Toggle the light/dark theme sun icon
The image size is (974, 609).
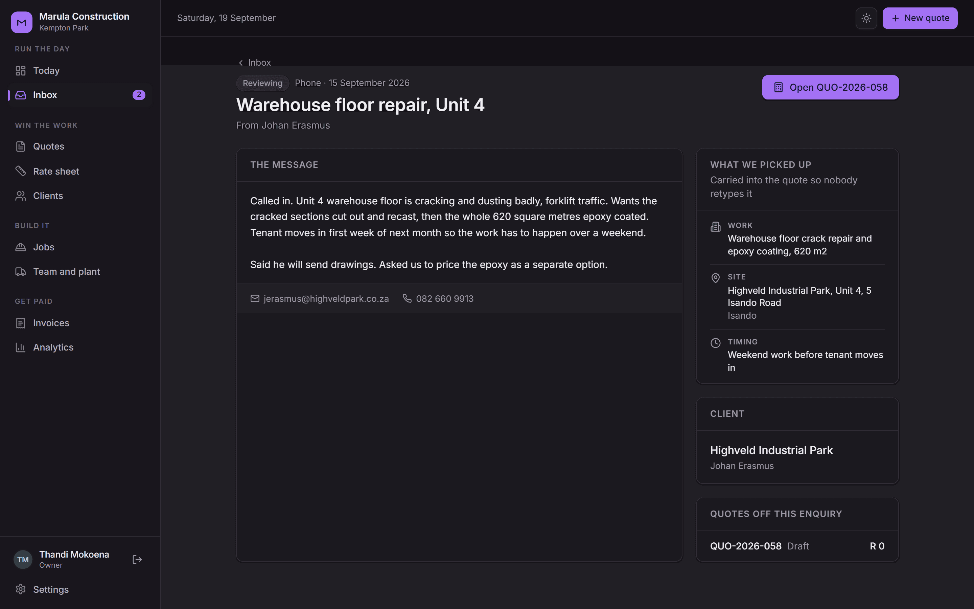pyautogui.click(x=866, y=18)
